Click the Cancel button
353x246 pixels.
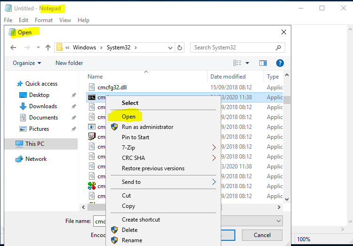pos(262,235)
